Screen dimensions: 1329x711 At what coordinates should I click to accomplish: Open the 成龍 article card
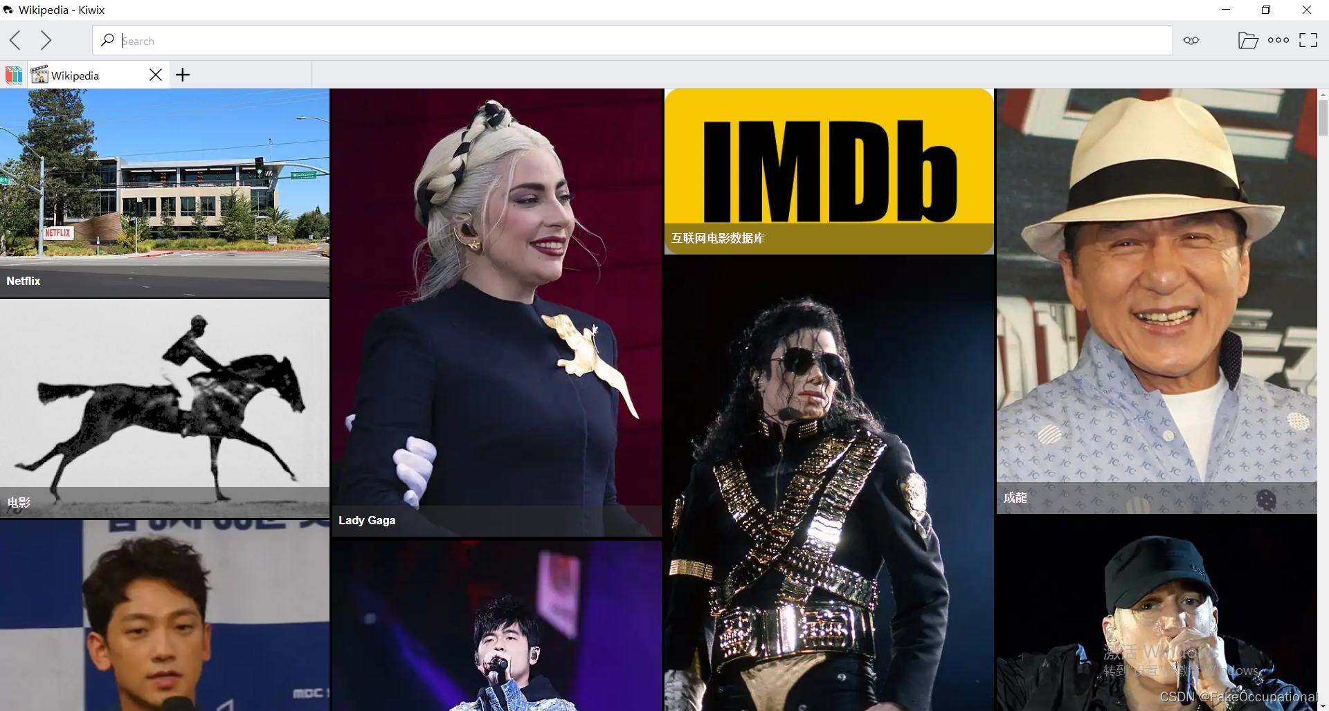coord(1157,301)
